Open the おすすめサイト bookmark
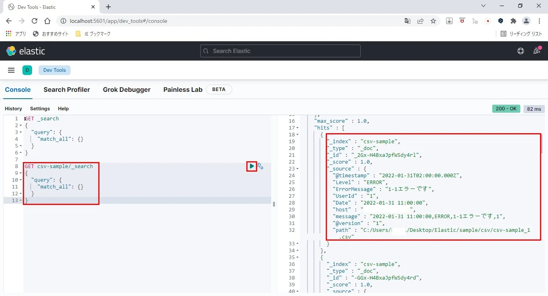The height and width of the screenshot is (296, 548). click(x=51, y=34)
